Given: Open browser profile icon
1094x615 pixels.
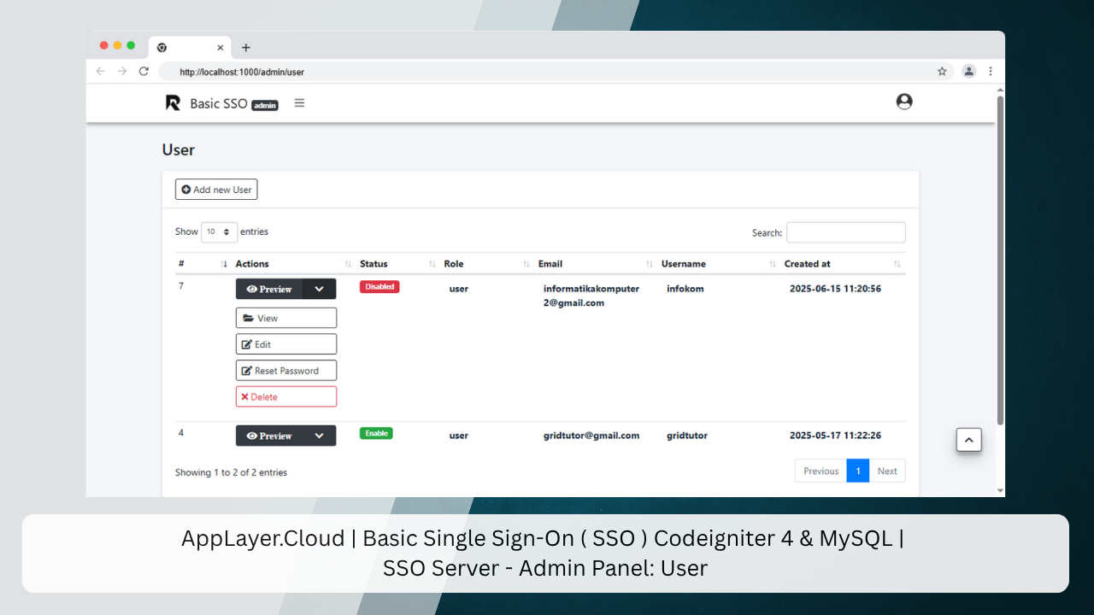Looking at the screenshot, I should [968, 72].
